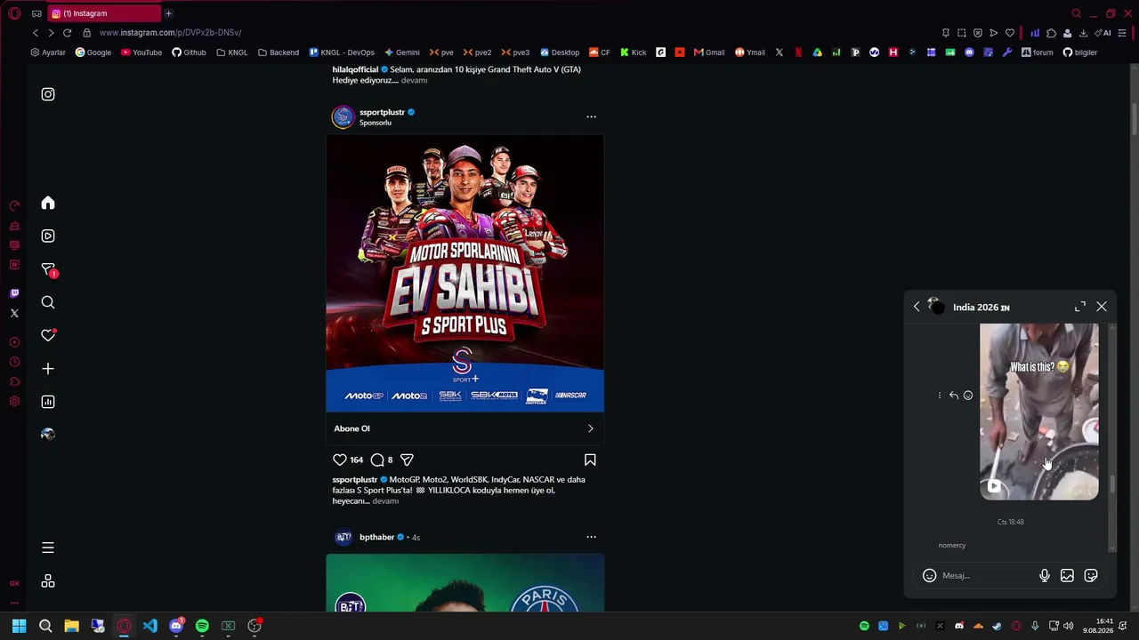
Task: Open the hilalqofficial profile link
Action: 355,69
